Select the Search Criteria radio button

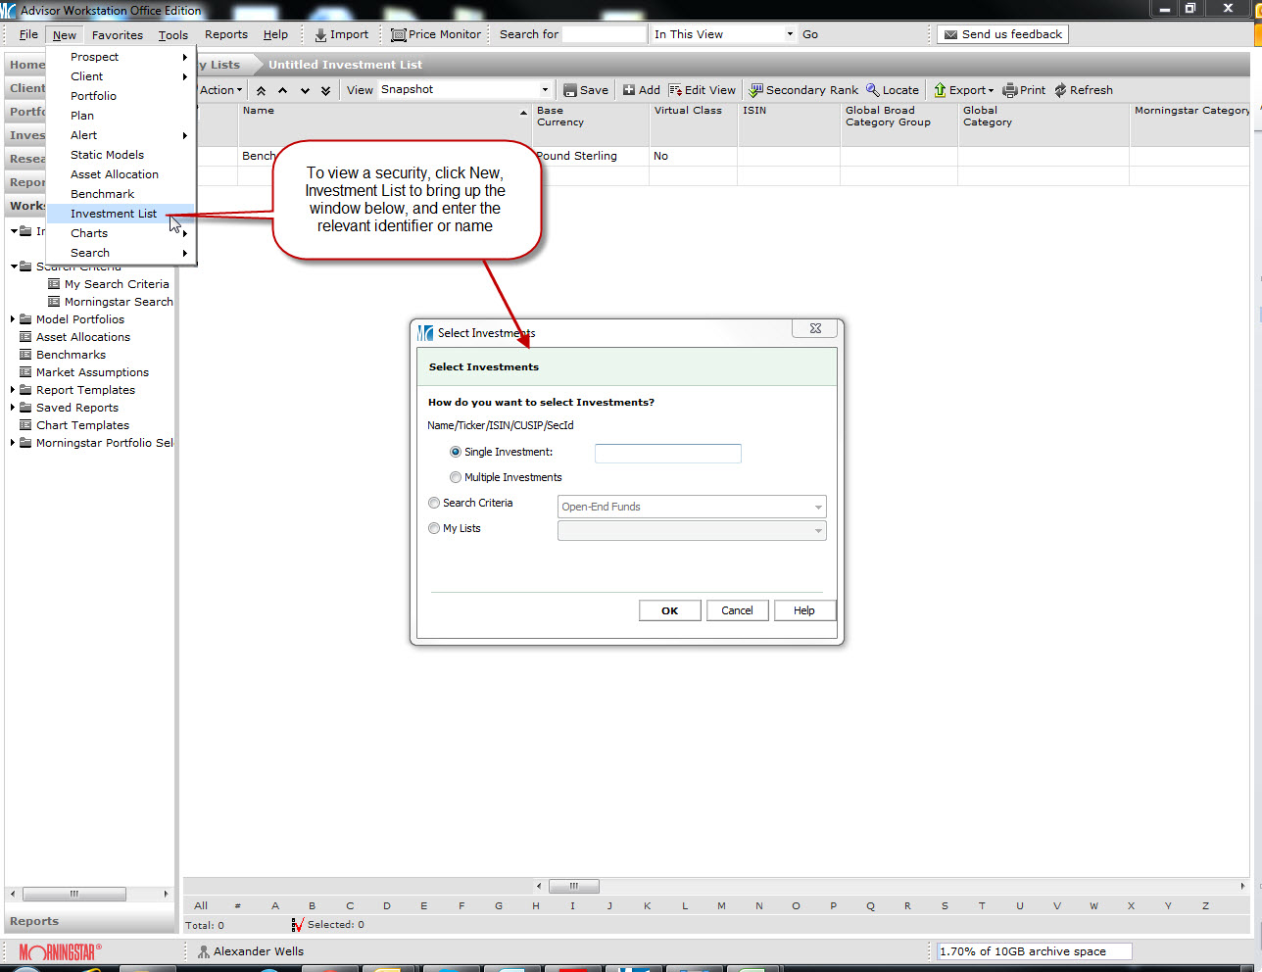point(434,504)
